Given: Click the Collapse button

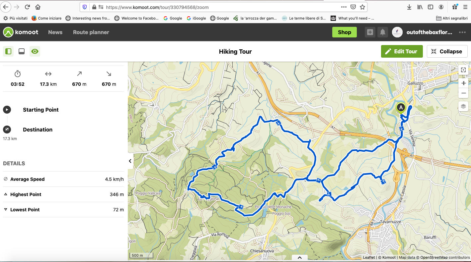Looking at the screenshot, I should [447, 51].
